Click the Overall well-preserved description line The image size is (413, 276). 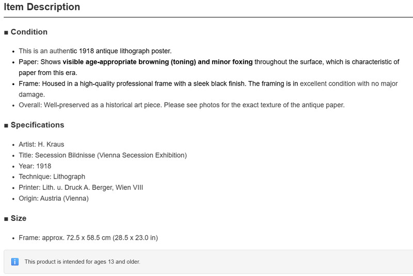pyautogui.click(x=182, y=105)
